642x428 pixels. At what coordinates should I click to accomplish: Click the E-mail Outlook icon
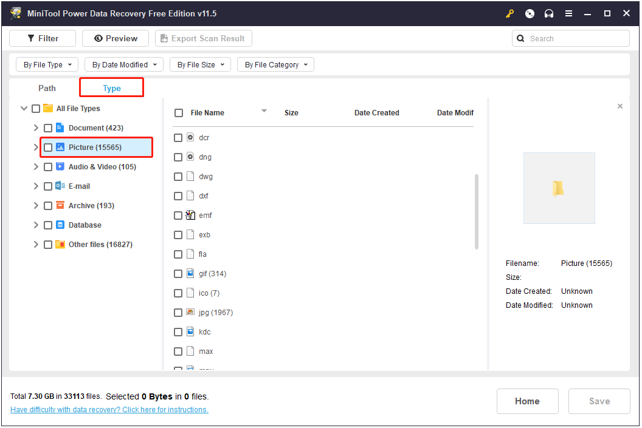pyautogui.click(x=60, y=186)
